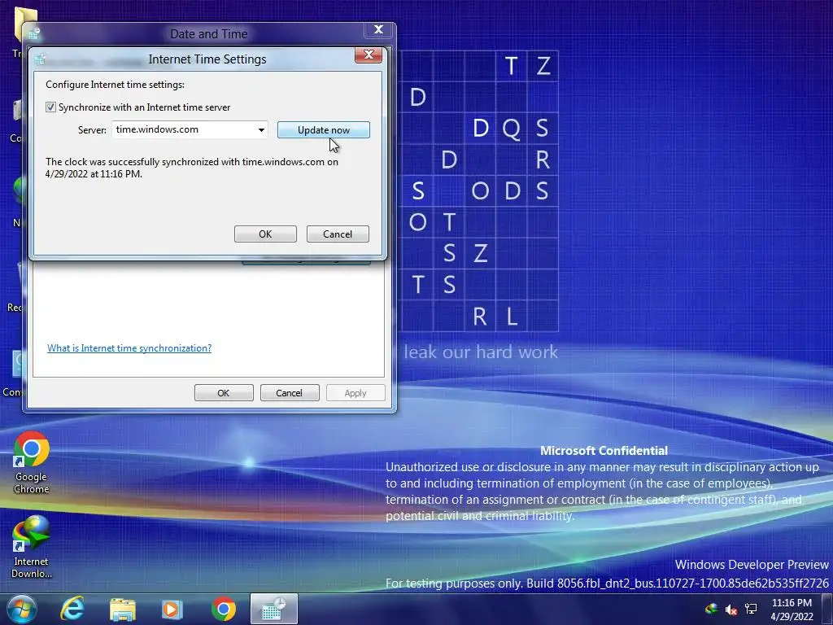Click the muted volume tray icon
Viewport: 833px width, 625px height.
click(x=731, y=610)
